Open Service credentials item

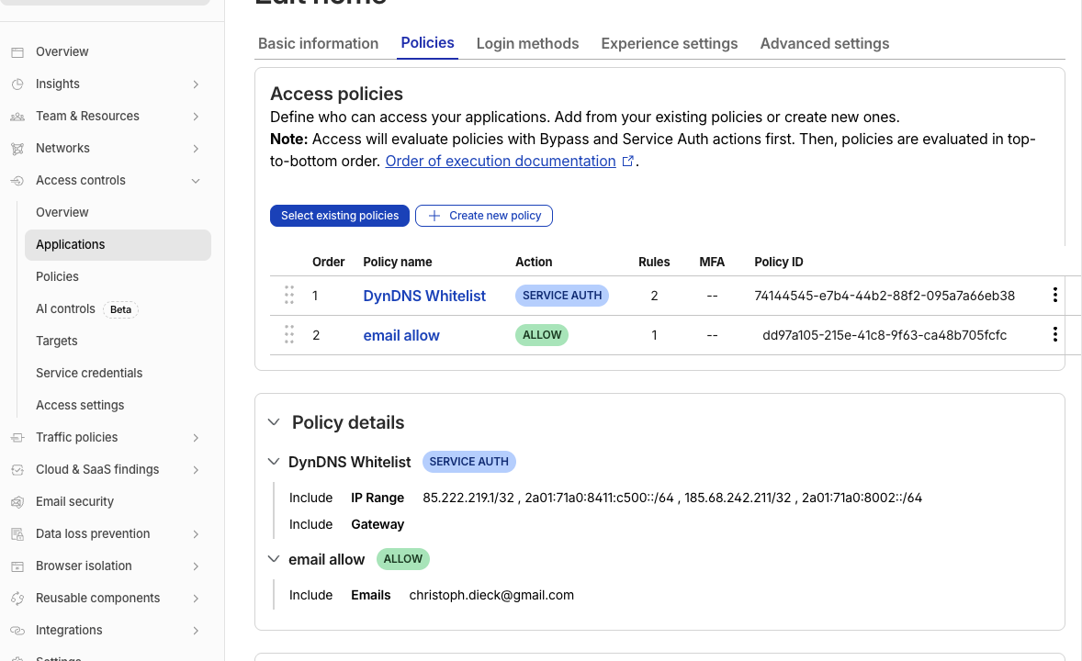click(89, 374)
